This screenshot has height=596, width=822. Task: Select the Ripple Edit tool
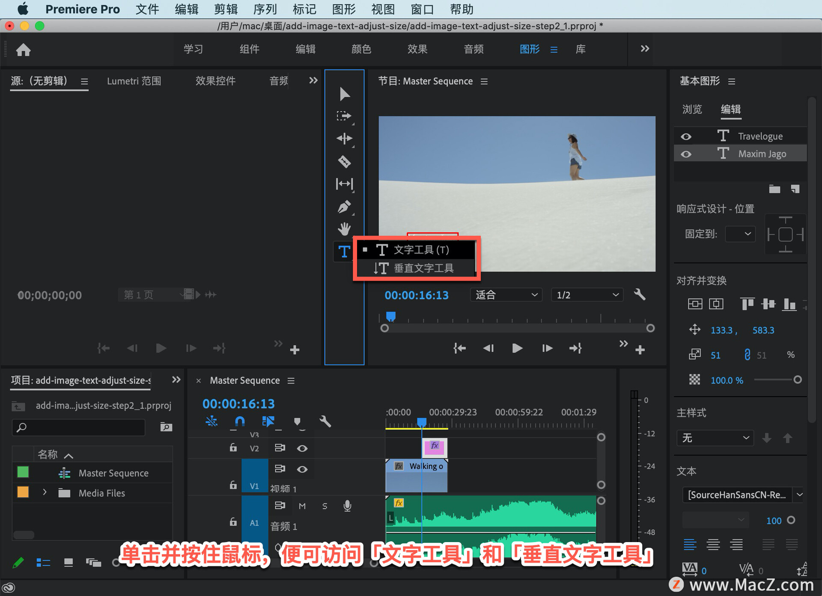(344, 138)
